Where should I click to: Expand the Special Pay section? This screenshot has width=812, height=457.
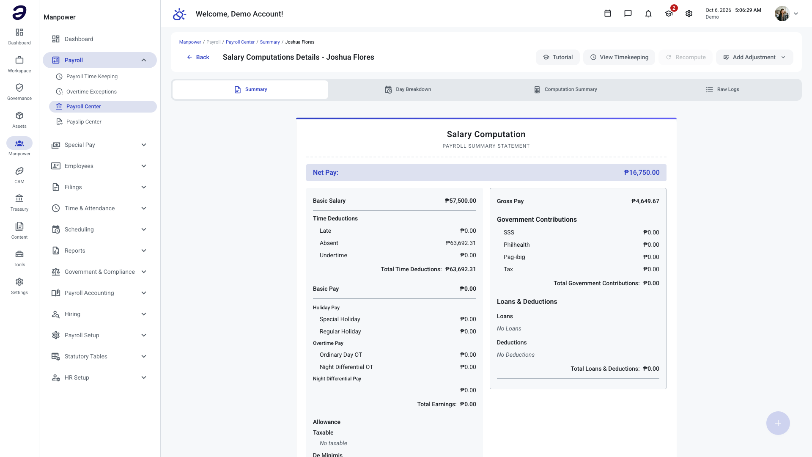click(x=100, y=145)
